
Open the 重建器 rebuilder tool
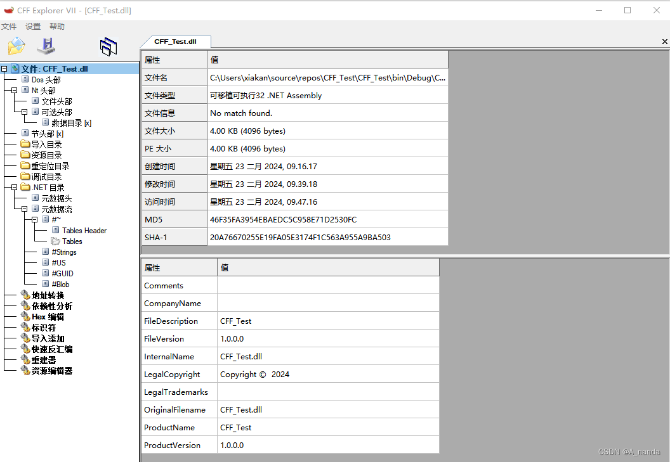pos(45,359)
